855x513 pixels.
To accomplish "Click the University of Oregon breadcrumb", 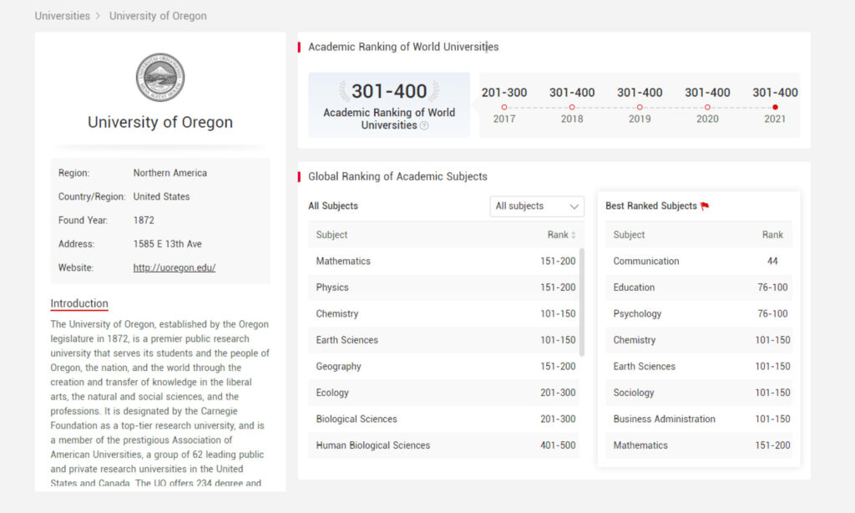I will (158, 16).
